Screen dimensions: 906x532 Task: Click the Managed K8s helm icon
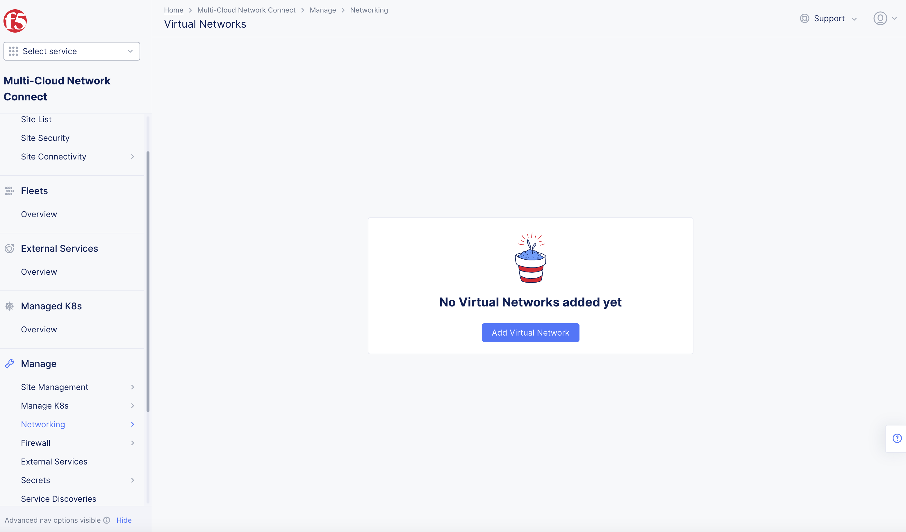point(9,306)
